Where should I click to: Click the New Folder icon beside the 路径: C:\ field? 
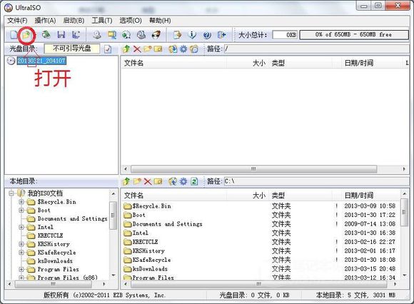point(137,181)
